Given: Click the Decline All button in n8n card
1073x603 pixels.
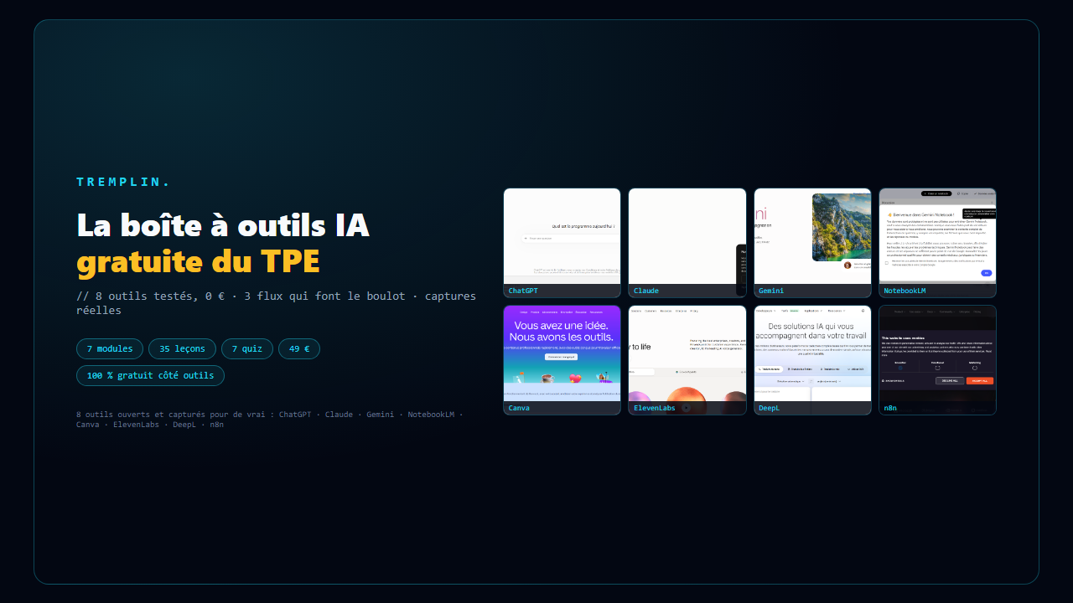Looking at the screenshot, I should pos(949,380).
